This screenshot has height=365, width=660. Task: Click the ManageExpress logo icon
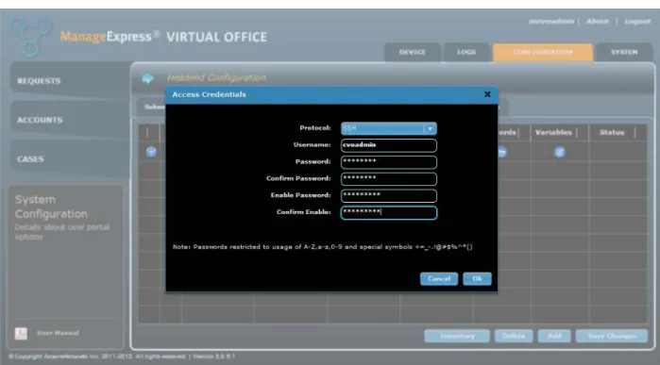click(x=30, y=37)
